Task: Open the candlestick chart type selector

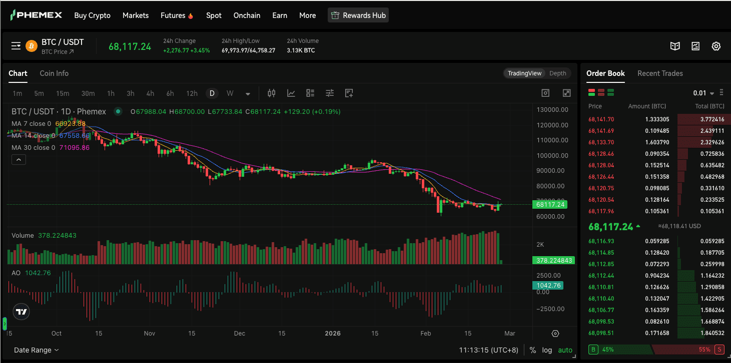Action: pos(272,93)
